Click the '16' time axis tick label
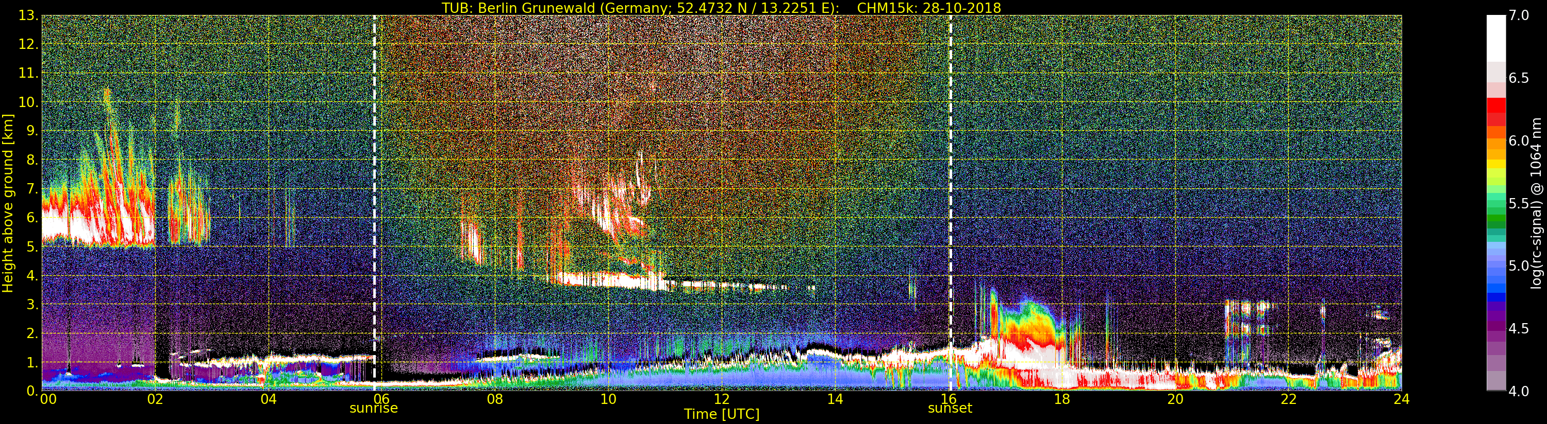 point(949,399)
